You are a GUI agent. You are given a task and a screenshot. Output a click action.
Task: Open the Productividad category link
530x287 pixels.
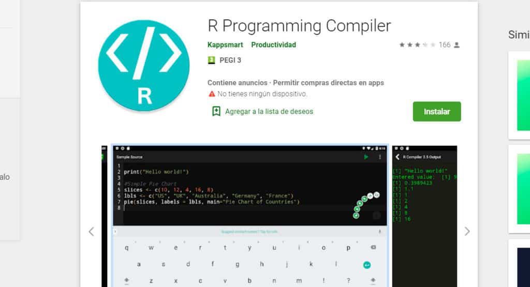pos(273,45)
